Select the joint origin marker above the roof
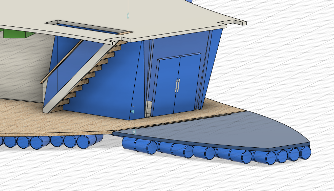The image size is (334, 191). pyautogui.click(x=128, y=16)
